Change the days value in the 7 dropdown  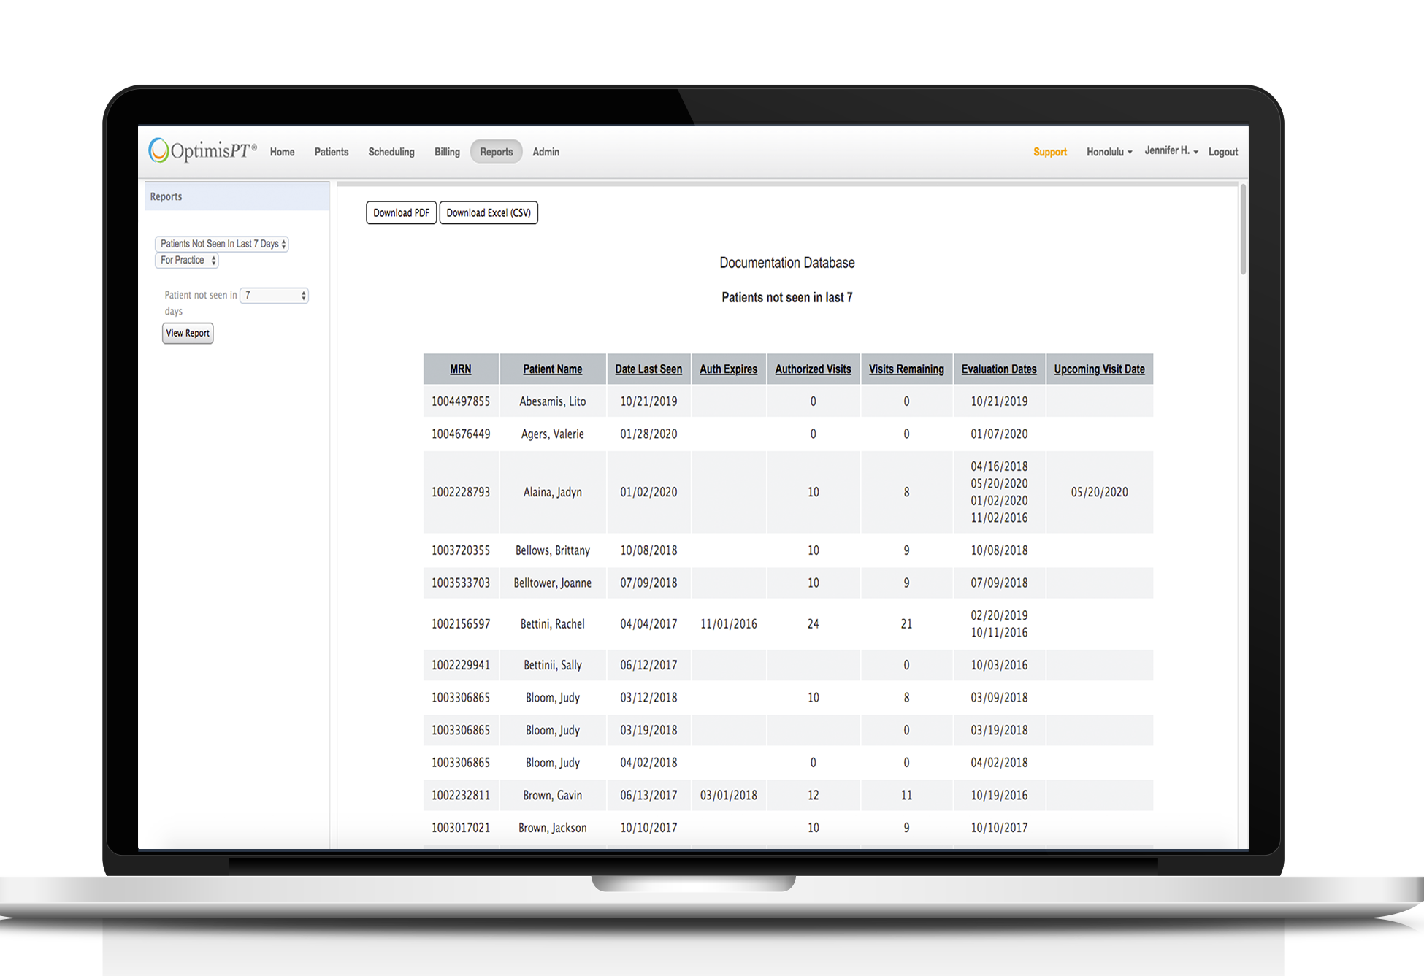pos(275,295)
